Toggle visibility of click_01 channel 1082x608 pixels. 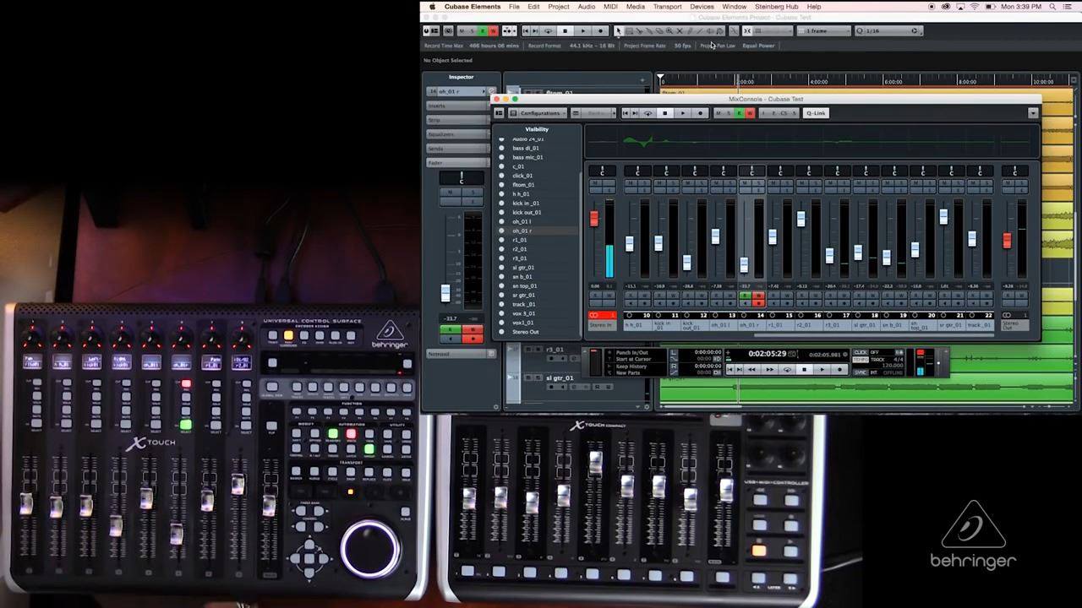[501, 176]
